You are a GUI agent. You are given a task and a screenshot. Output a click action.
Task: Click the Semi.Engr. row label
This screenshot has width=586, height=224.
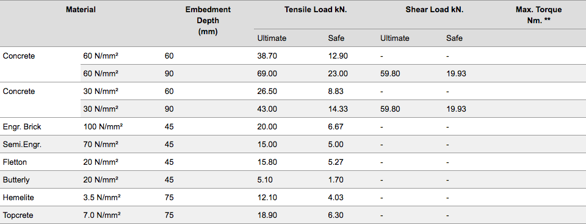coord(22,144)
